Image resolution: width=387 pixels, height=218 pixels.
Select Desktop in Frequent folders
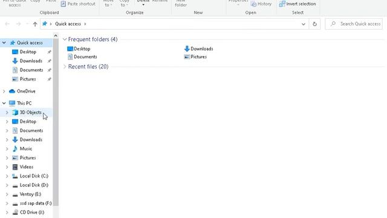tap(79, 49)
